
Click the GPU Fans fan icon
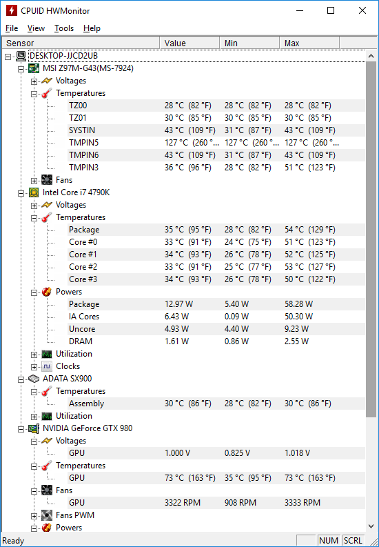pos(47,490)
